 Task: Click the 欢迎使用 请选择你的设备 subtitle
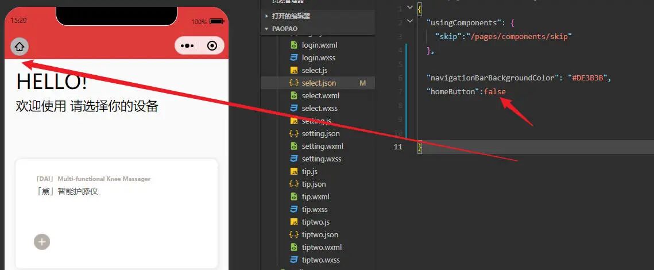pyautogui.click(x=87, y=106)
